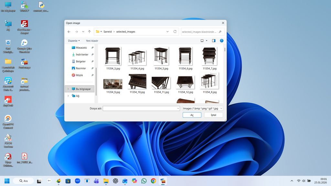Open the Windows Start menu
Viewport: 331px width, 186px height.
7,181
